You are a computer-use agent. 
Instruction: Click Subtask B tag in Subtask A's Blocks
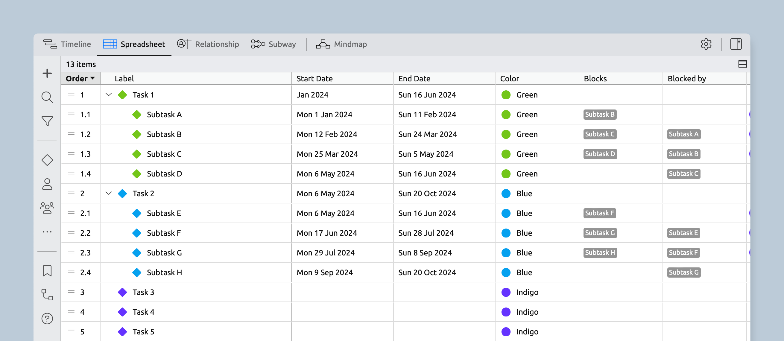[x=600, y=114]
